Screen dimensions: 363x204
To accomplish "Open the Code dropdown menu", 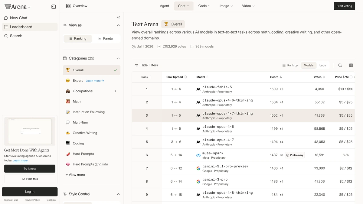I will coord(204,6).
